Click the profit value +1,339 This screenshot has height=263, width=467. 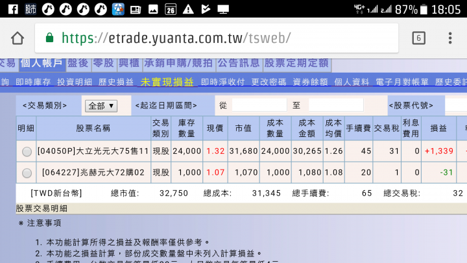[439, 151]
